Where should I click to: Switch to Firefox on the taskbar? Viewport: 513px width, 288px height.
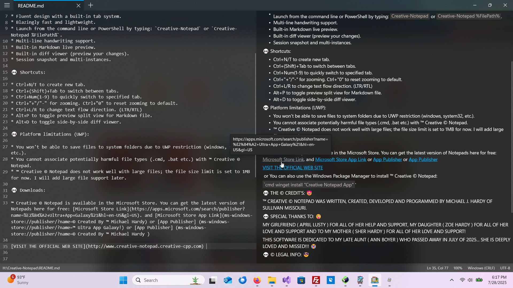257,280
